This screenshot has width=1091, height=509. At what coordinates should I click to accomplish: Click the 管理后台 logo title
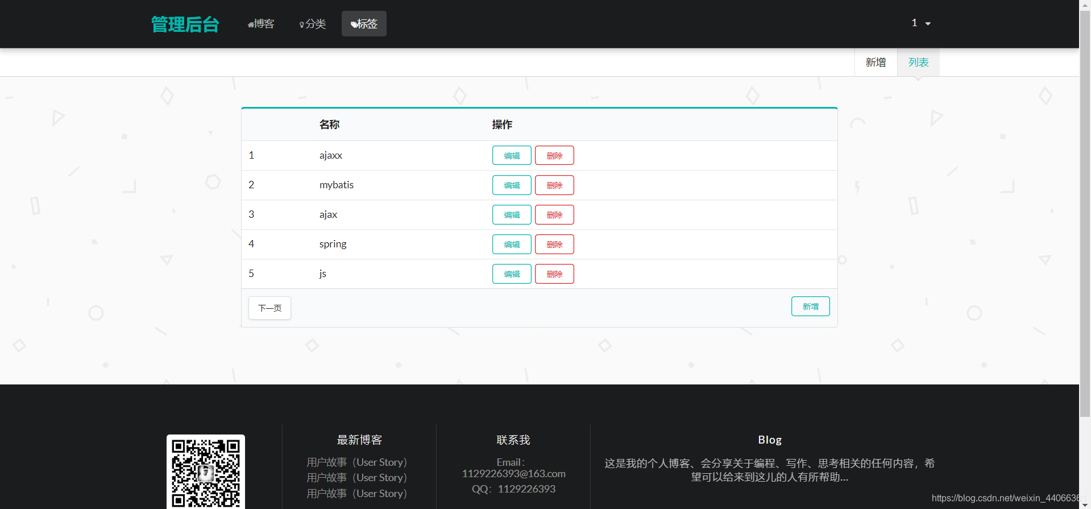(x=185, y=24)
